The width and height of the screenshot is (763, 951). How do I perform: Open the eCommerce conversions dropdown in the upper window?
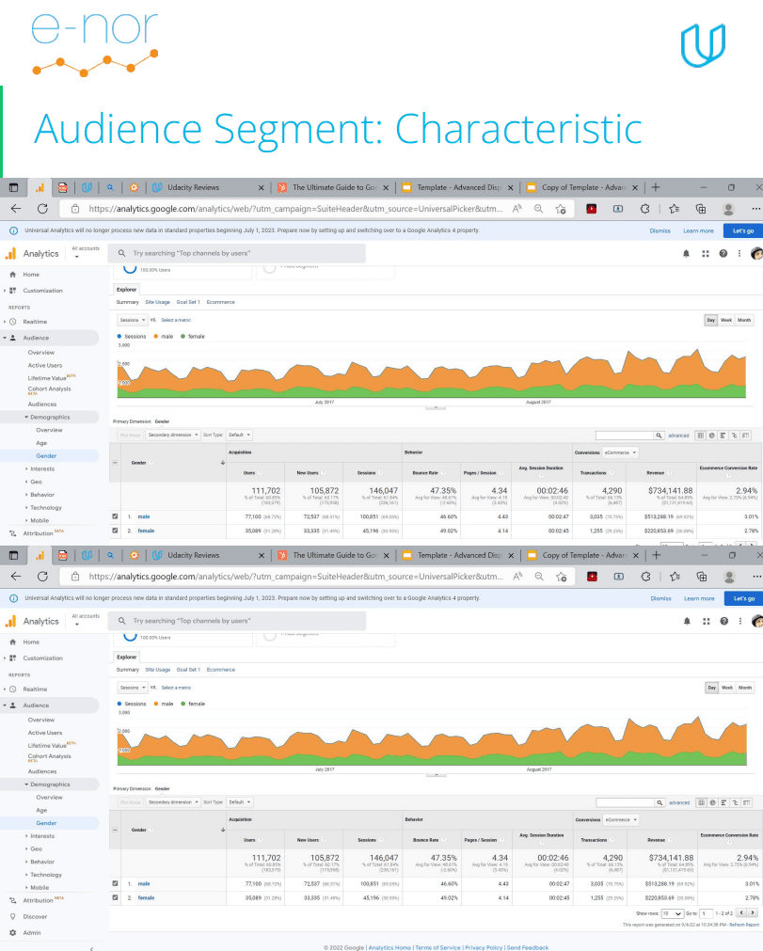[x=620, y=452]
